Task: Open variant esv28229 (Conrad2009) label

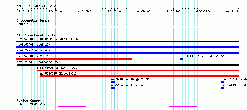Action: click(x=34, y=50)
